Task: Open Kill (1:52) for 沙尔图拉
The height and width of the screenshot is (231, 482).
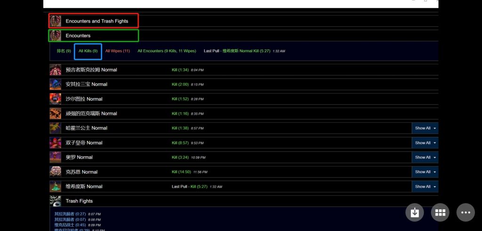Action: [180, 99]
